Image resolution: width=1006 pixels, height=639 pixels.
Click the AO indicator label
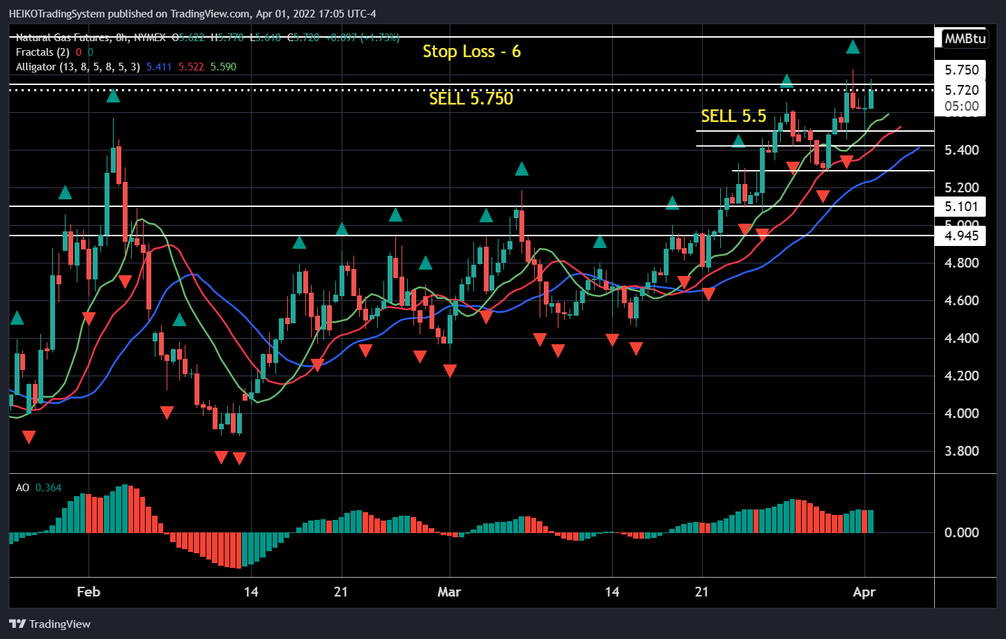tap(22, 488)
